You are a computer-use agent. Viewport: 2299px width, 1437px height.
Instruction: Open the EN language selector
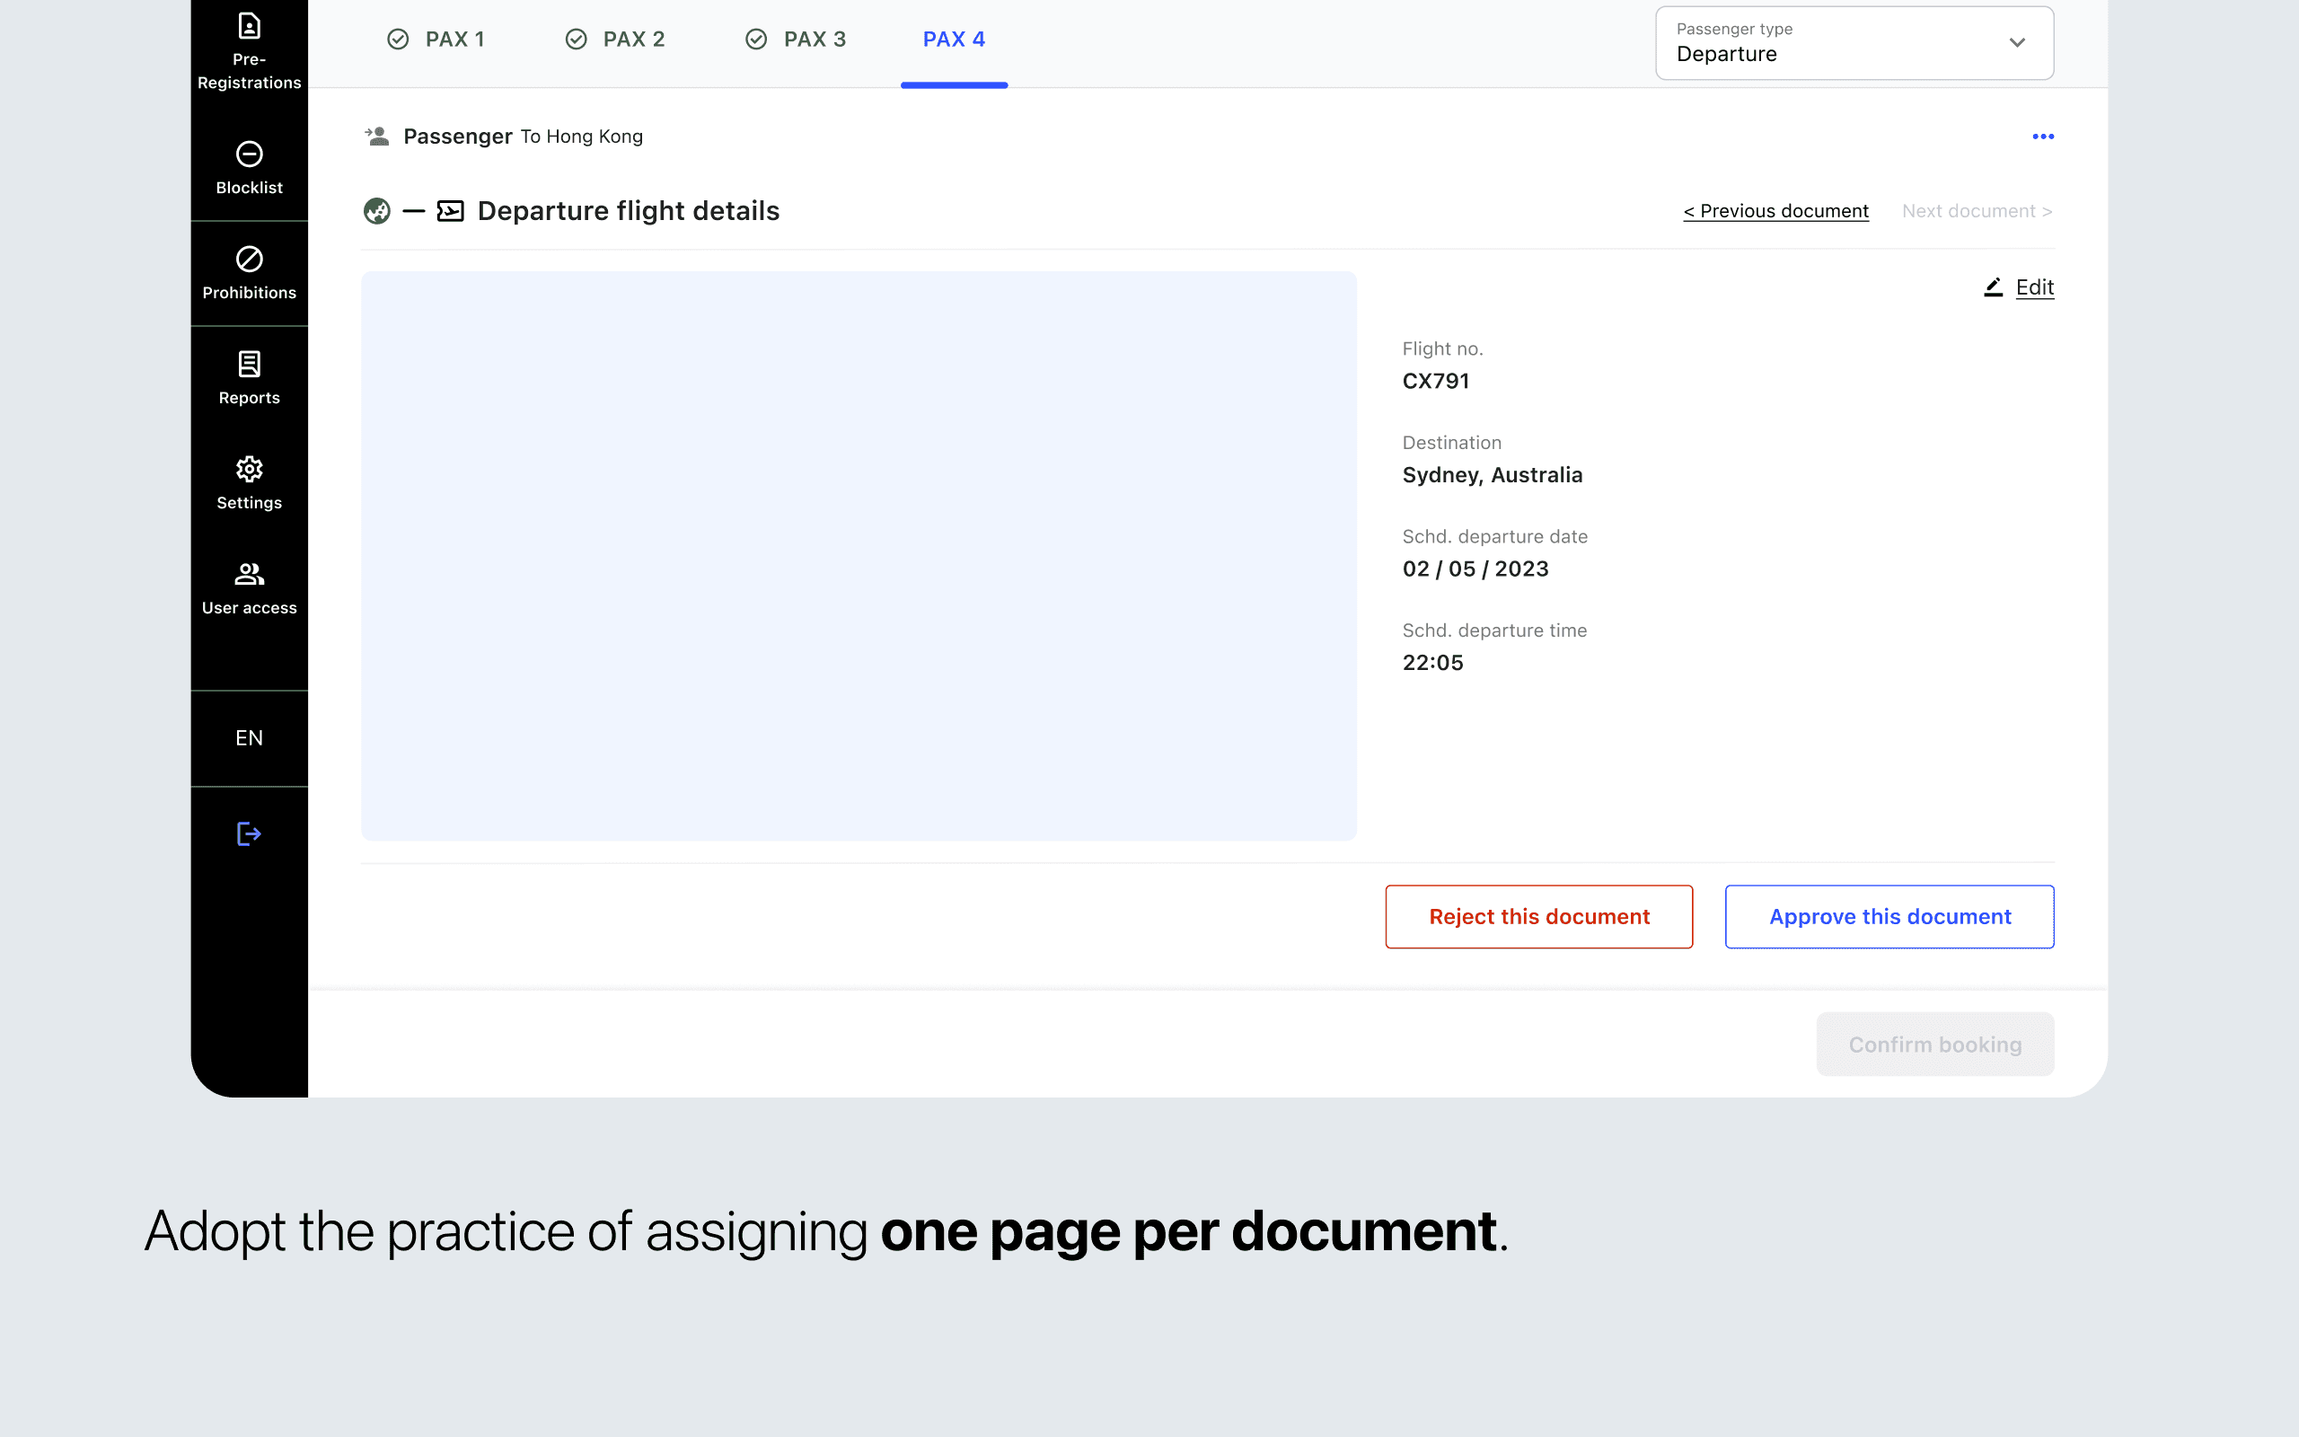point(249,738)
